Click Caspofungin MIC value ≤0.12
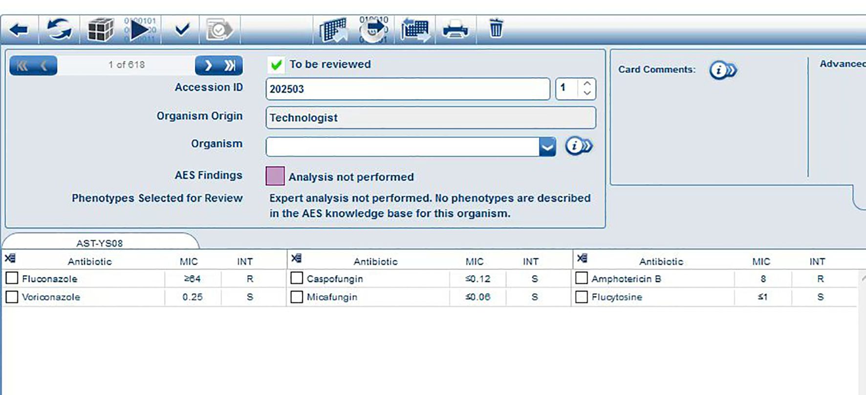 (477, 279)
